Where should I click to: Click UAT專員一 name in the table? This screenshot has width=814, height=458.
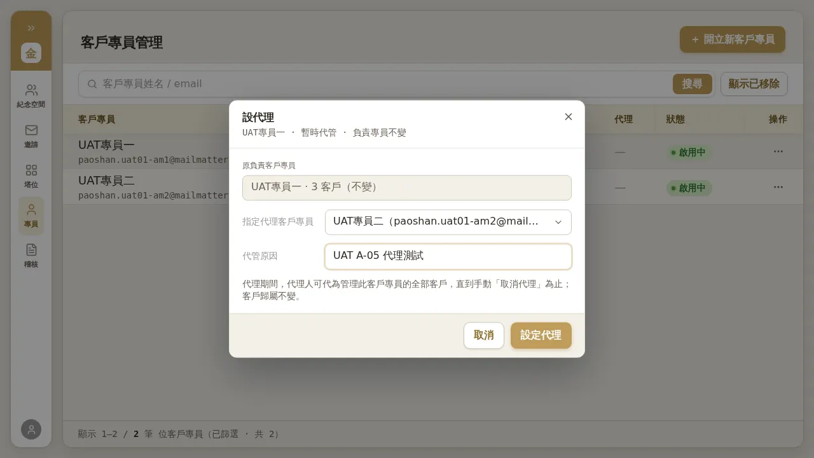click(106, 145)
